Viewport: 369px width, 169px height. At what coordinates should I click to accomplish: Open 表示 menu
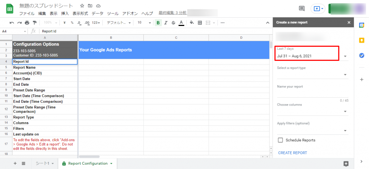(53, 13)
